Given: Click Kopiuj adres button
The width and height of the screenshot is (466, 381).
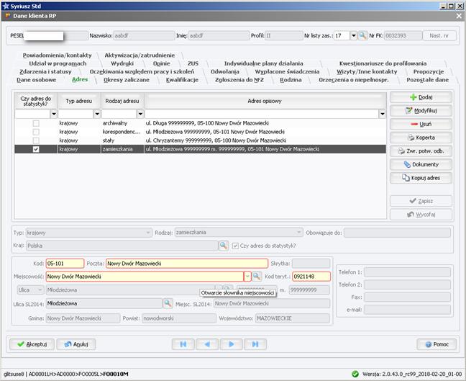Looking at the screenshot, I should click(x=421, y=178).
